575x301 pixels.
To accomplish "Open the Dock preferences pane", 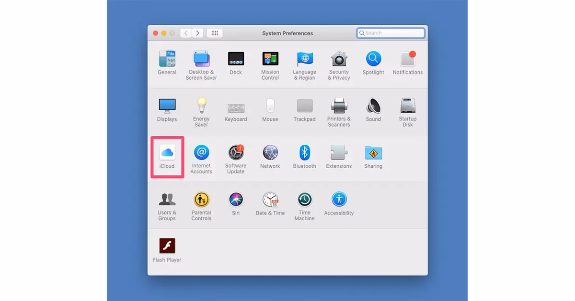I will click(x=236, y=63).
